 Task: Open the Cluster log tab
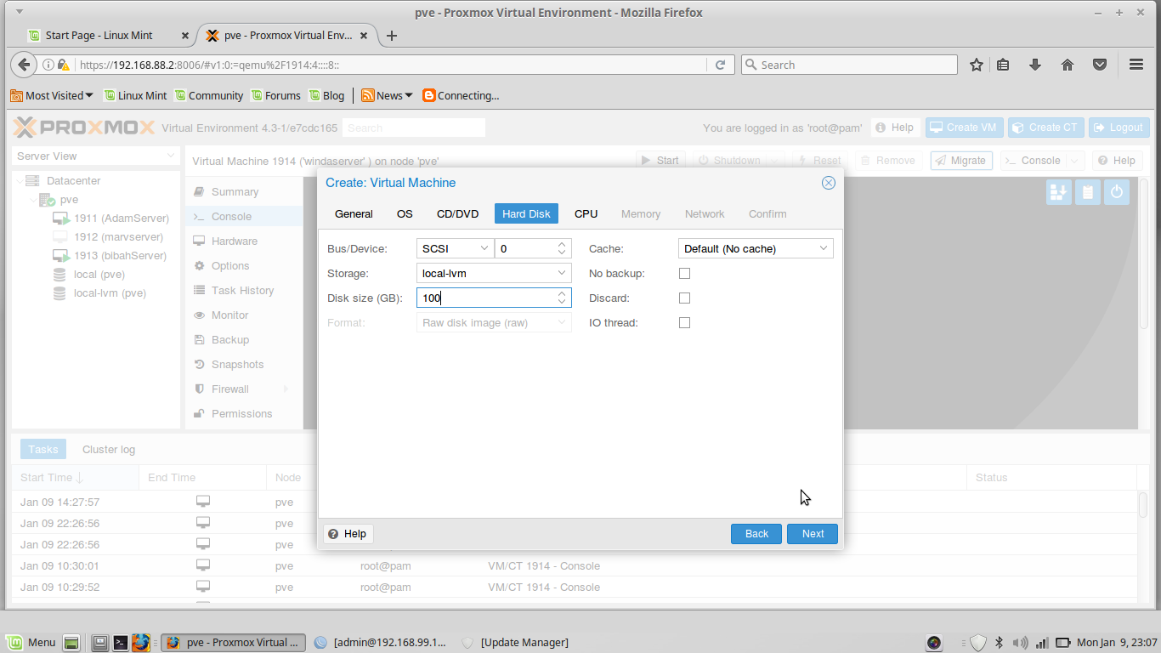[109, 449]
